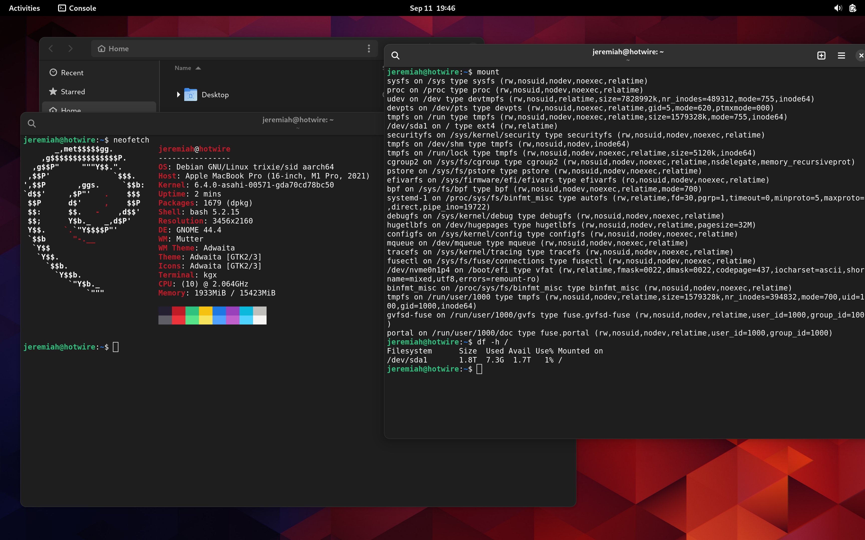
Task: Click Console in the top bar
Action: pos(77,8)
